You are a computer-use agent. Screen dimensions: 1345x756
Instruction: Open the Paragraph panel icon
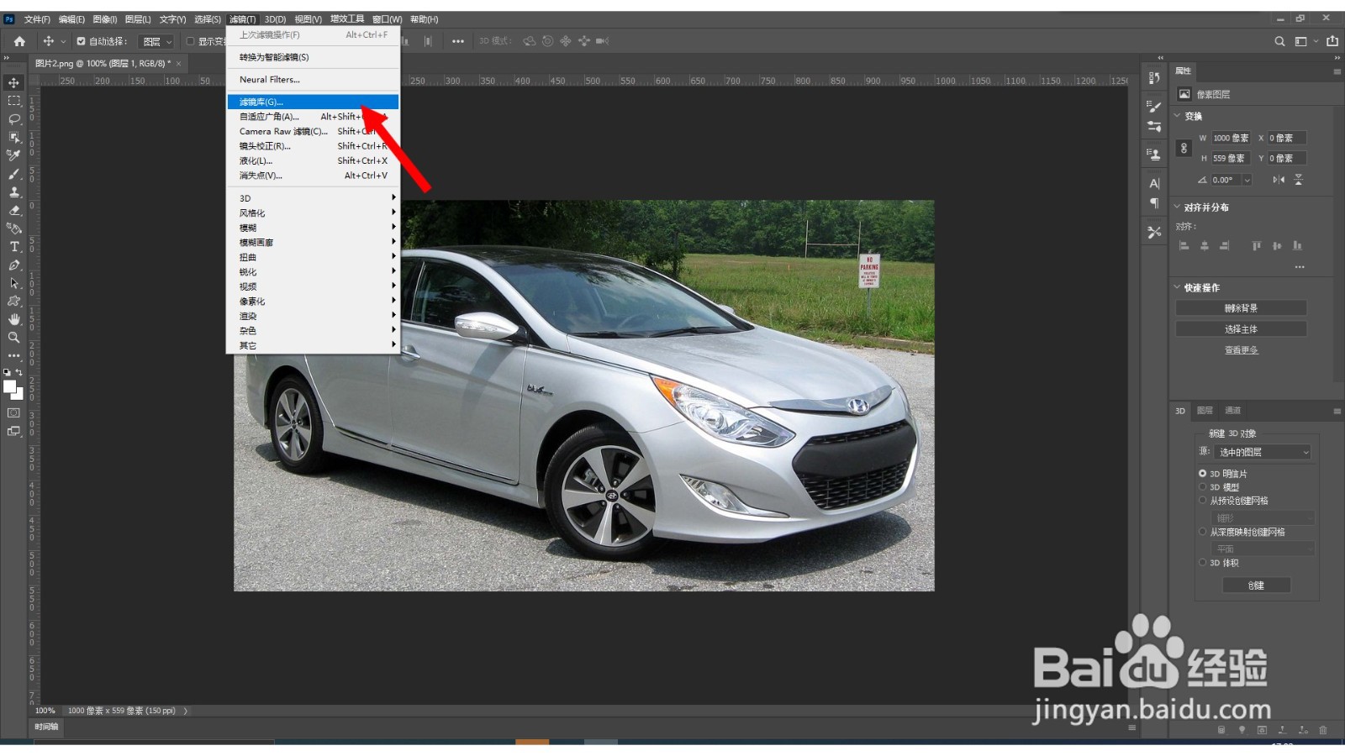click(1154, 203)
